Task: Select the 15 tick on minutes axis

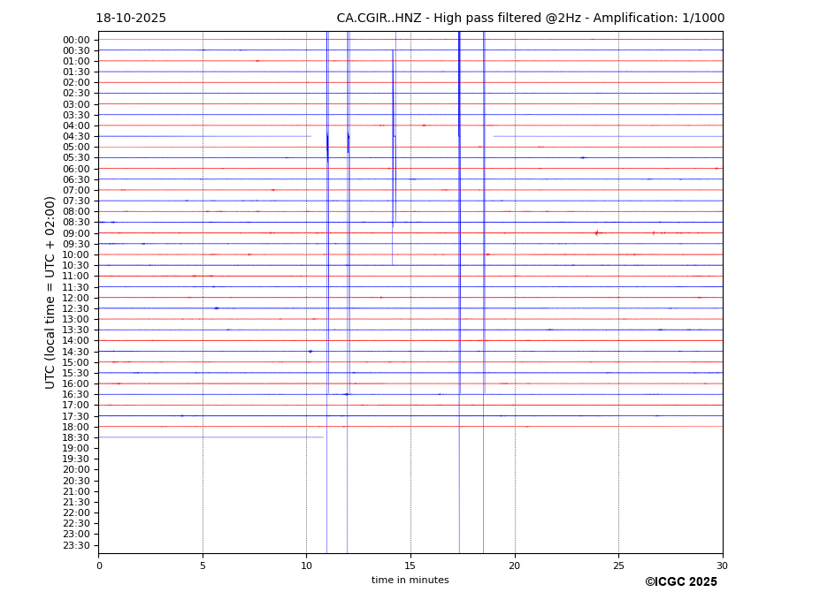Action: tap(410, 566)
